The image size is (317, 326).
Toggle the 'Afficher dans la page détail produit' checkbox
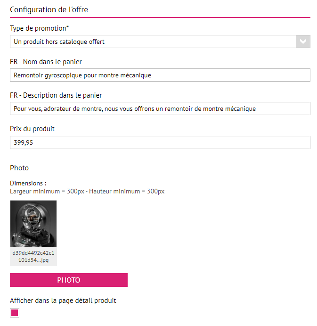pyautogui.click(x=15, y=313)
